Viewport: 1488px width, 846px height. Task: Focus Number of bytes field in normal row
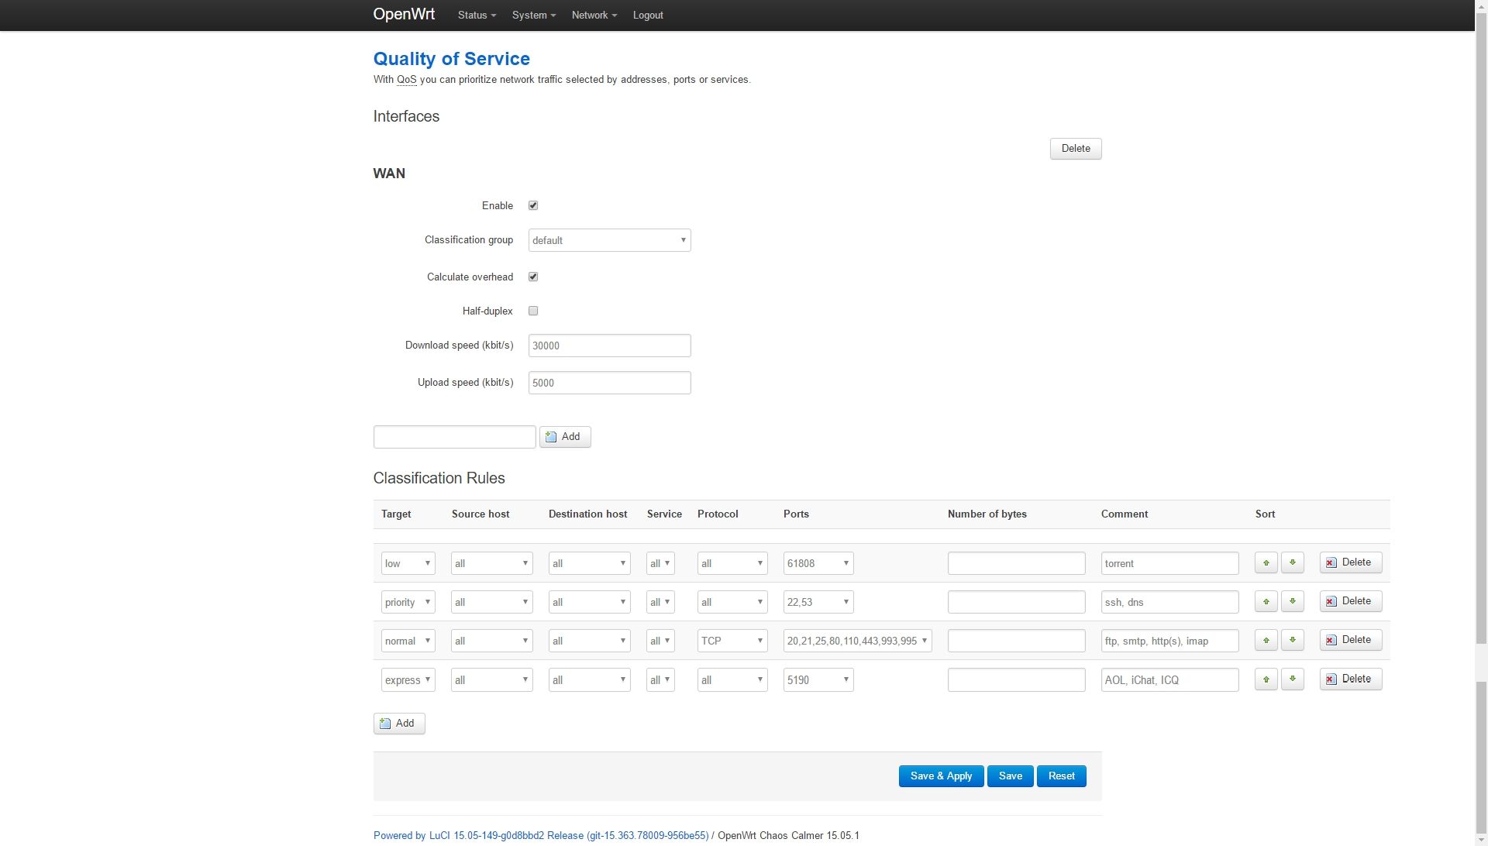pyautogui.click(x=1017, y=641)
